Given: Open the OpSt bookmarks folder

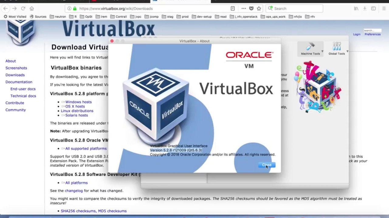Looking at the screenshot, I should tap(86, 17).
